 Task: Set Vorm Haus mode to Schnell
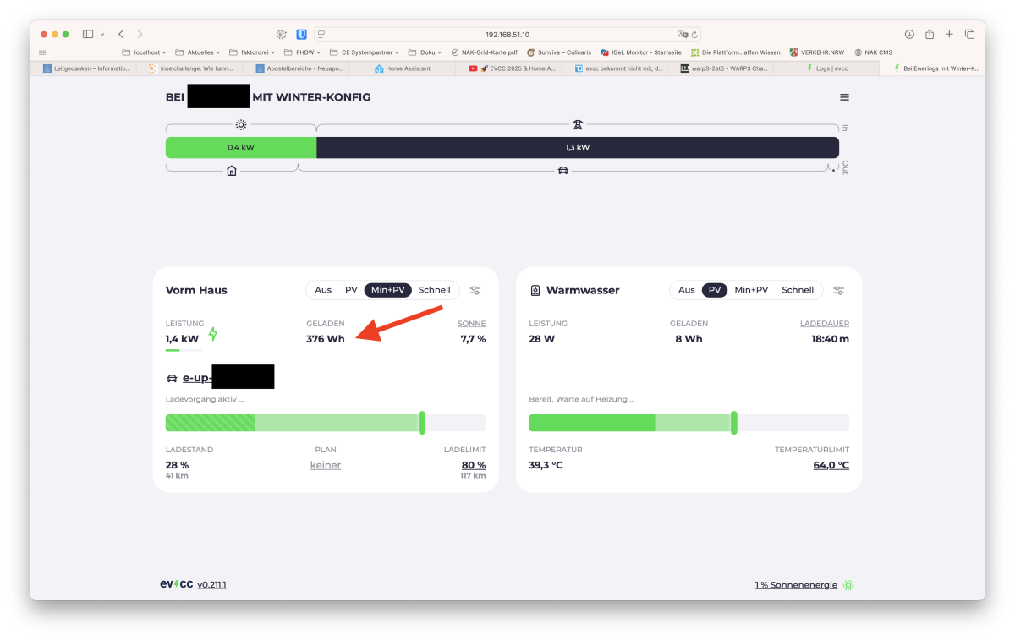pyautogui.click(x=434, y=290)
